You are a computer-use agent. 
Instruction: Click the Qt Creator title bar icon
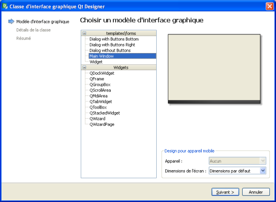pyautogui.click(x=5, y=7)
